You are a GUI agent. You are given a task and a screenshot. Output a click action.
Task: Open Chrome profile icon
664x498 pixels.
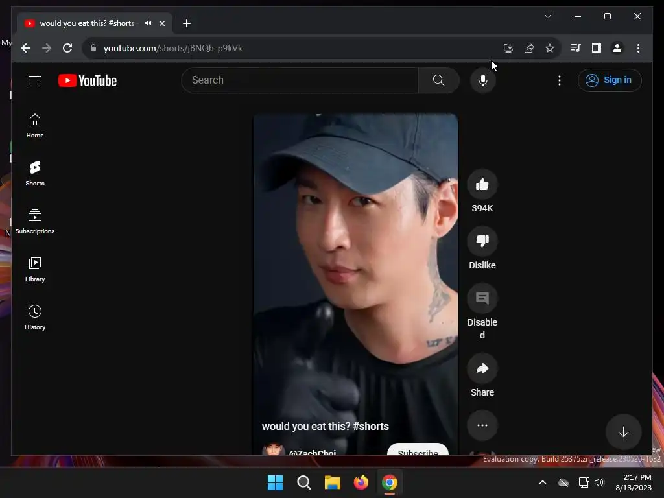click(617, 48)
